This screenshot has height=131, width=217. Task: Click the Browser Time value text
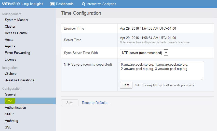click(x=148, y=29)
